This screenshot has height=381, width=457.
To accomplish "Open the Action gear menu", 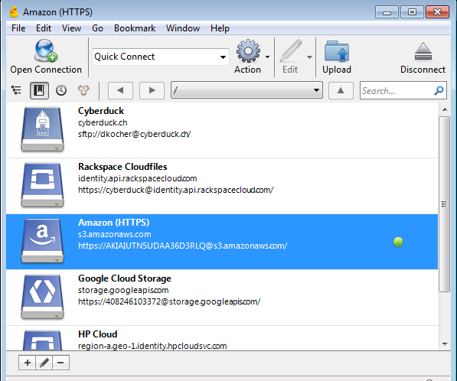I will click(248, 50).
